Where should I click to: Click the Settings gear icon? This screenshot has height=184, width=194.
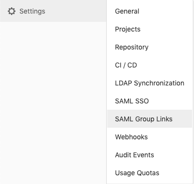(12, 11)
